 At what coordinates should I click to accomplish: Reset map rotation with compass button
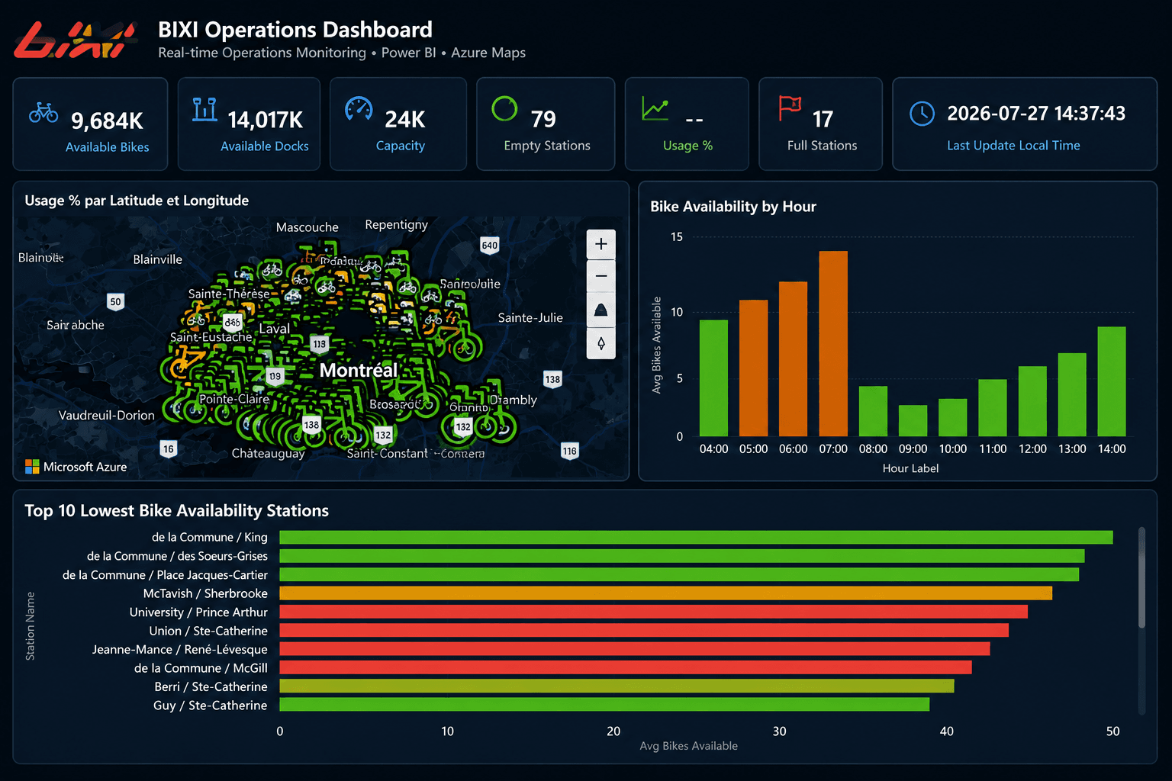tap(601, 343)
